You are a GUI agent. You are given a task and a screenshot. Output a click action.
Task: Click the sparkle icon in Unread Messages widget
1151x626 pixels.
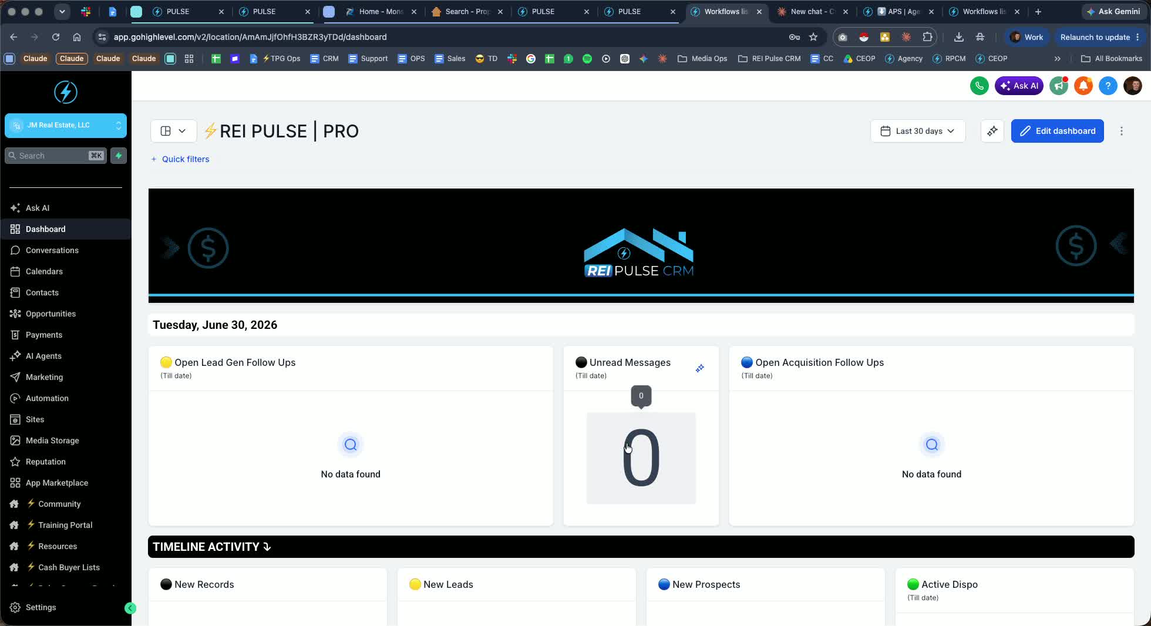[700, 368]
